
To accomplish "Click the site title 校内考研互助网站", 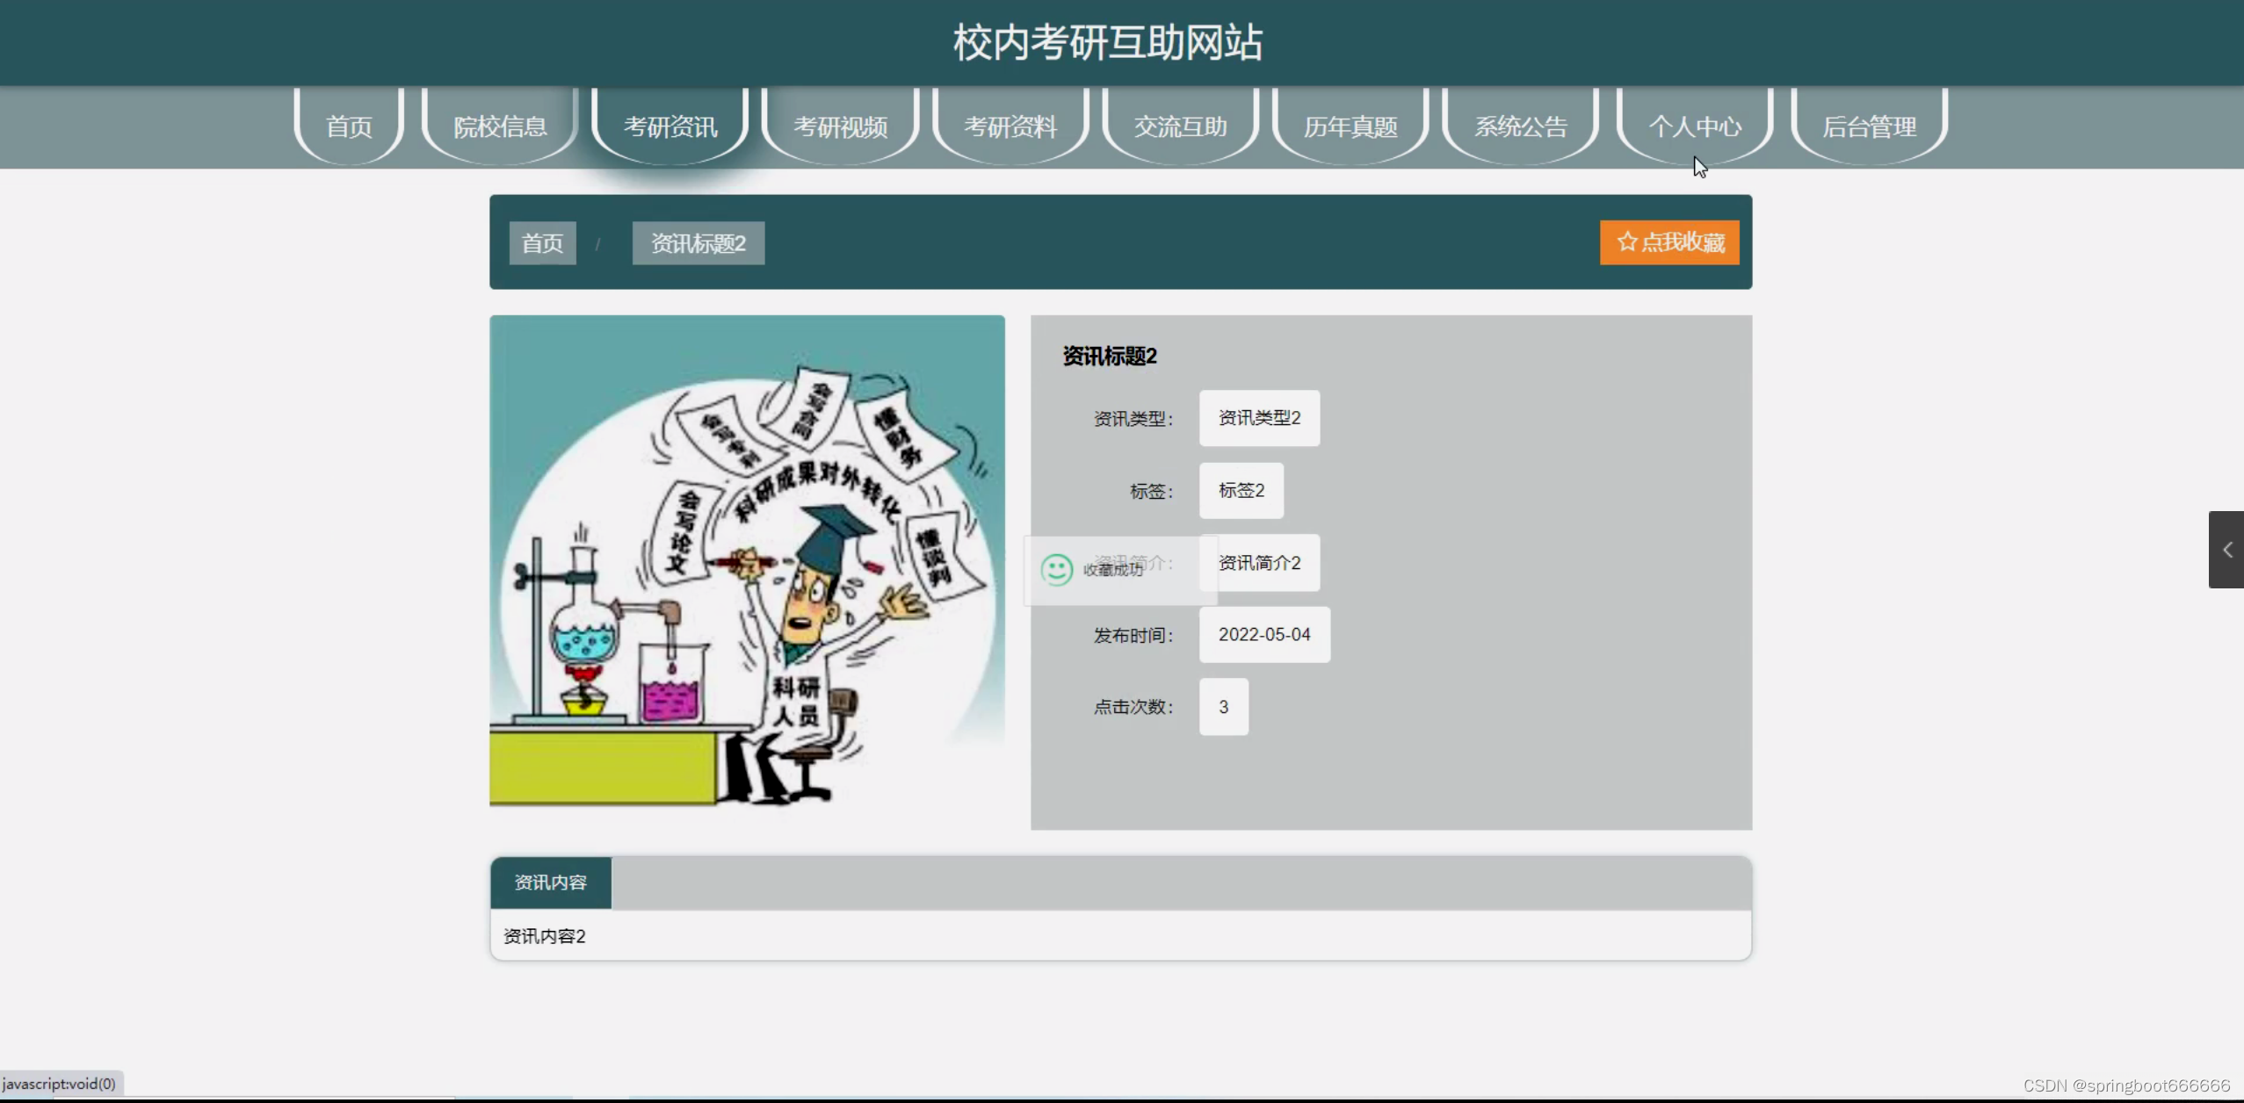I will click(x=1108, y=42).
